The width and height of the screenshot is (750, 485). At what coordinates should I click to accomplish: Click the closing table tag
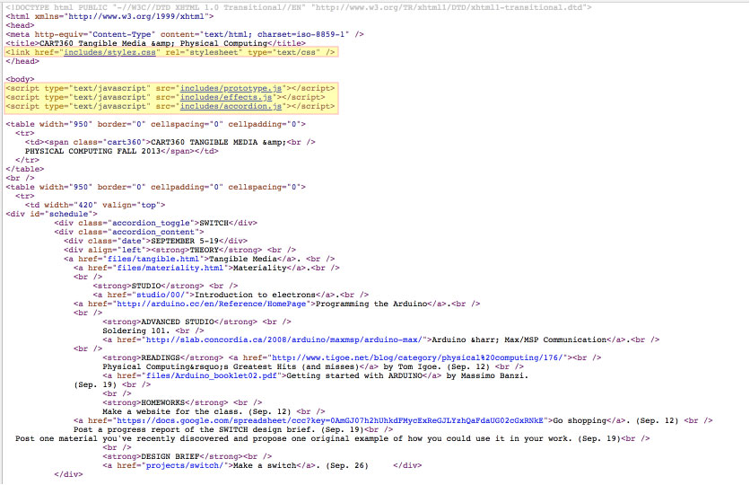click(25, 169)
